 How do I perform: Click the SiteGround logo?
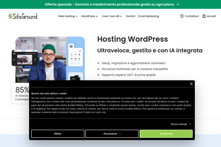coord(23,16)
